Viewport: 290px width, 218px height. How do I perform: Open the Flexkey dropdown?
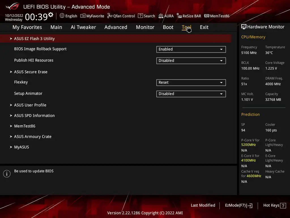pyautogui.click(x=191, y=83)
